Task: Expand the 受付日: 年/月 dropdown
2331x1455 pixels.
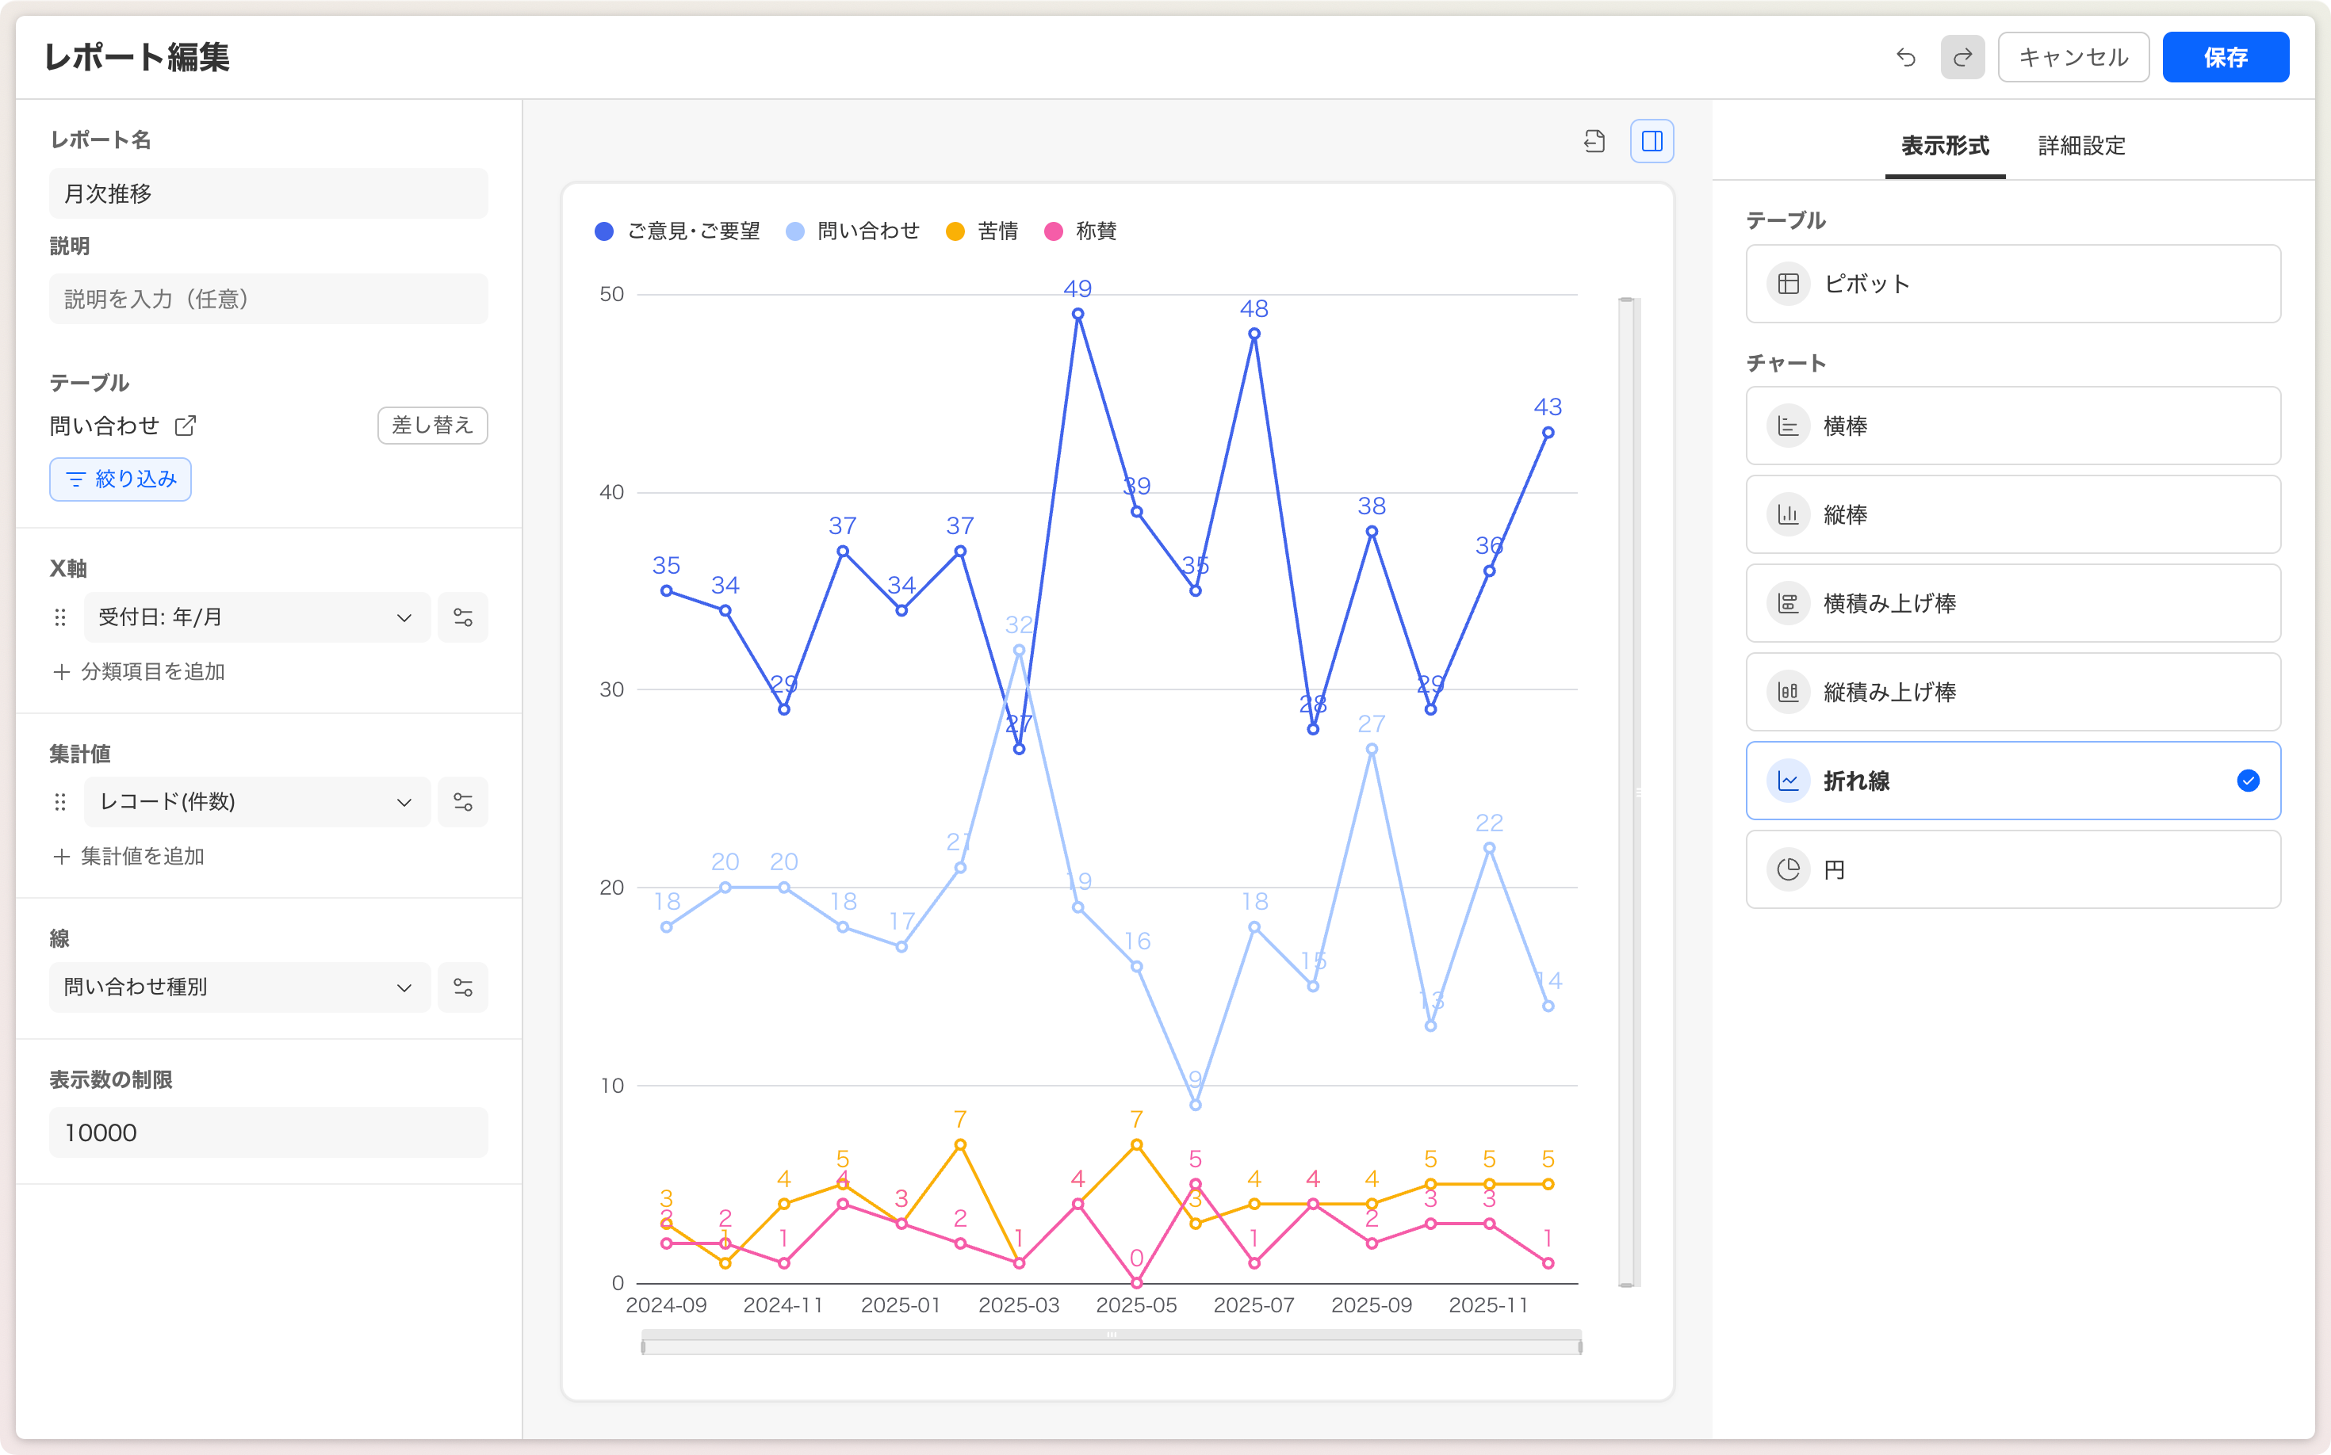Action: pos(256,617)
